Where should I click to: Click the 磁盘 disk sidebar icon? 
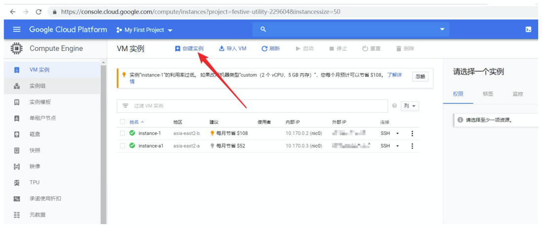pos(17,134)
